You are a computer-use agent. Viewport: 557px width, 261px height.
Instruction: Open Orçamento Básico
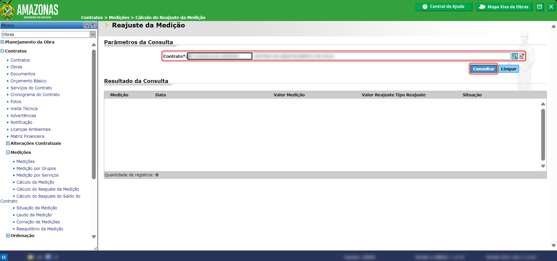tap(28, 81)
